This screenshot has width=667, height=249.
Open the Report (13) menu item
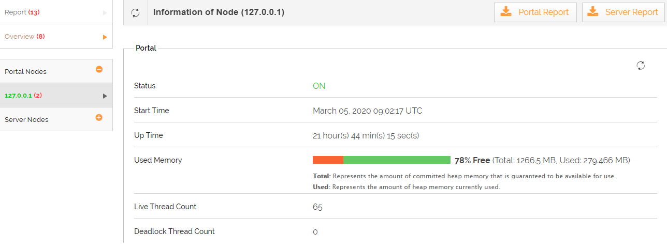tap(23, 12)
